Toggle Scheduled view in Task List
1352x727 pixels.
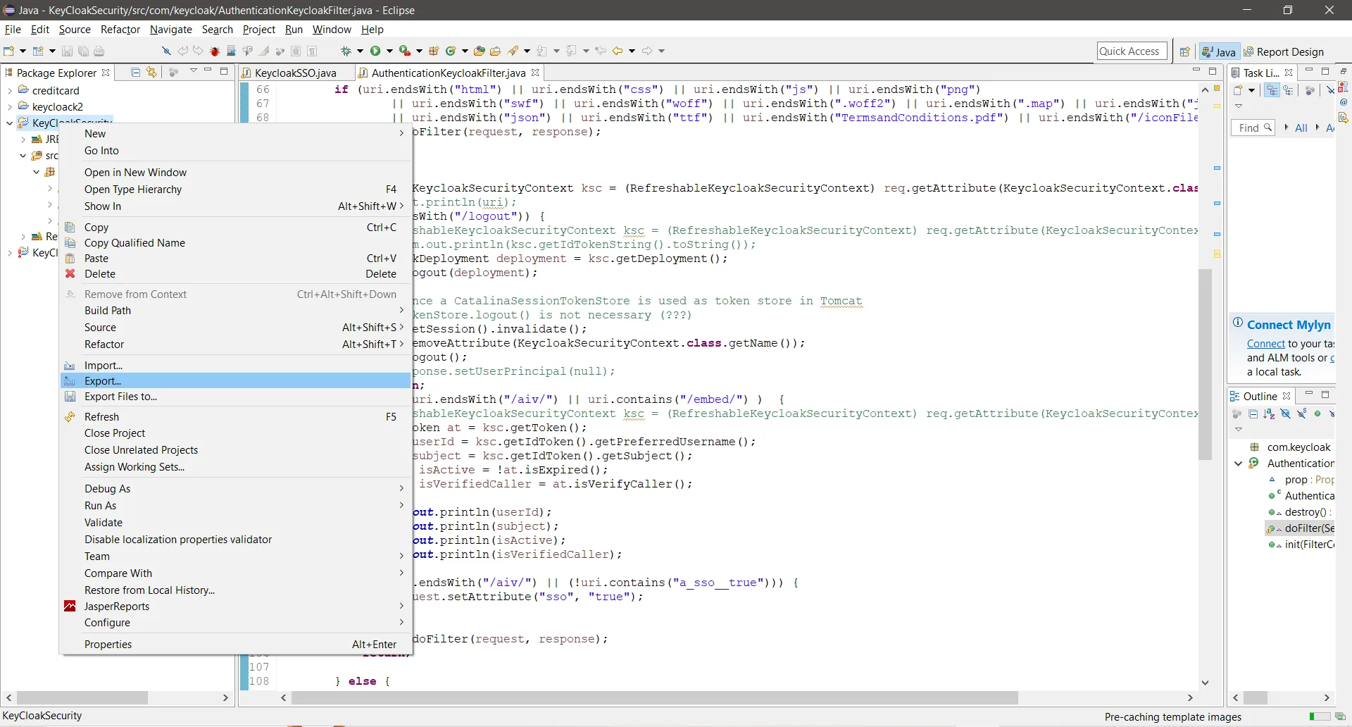coord(1288,90)
